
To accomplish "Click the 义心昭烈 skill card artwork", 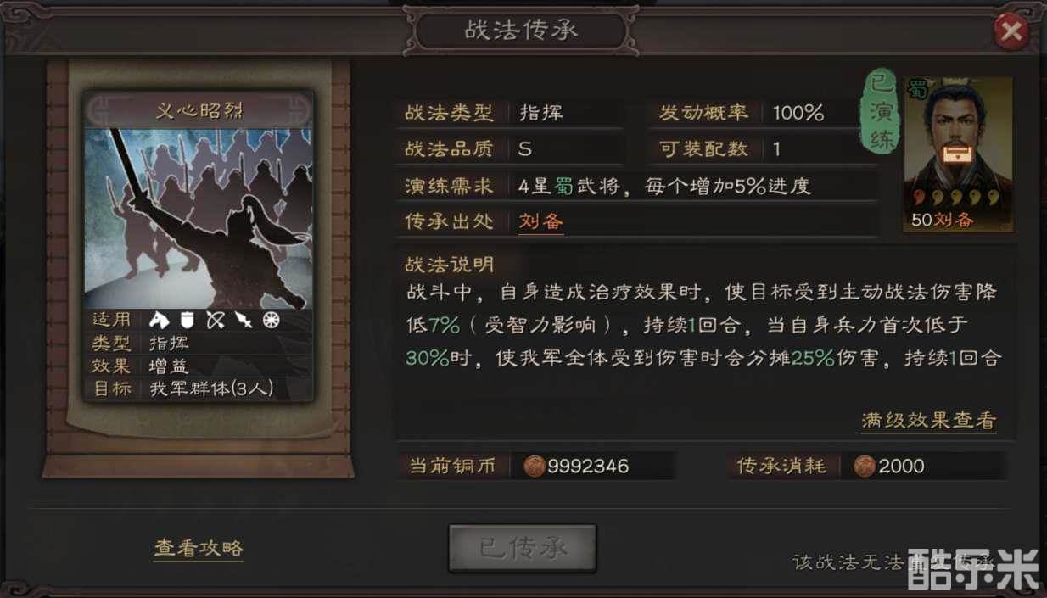I will pos(199,219).
